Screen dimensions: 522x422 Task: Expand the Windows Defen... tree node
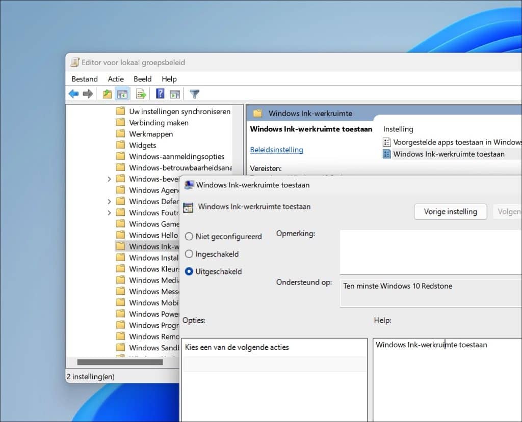click(109, 202)
